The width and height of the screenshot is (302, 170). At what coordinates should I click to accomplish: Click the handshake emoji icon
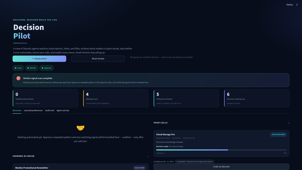81,128
